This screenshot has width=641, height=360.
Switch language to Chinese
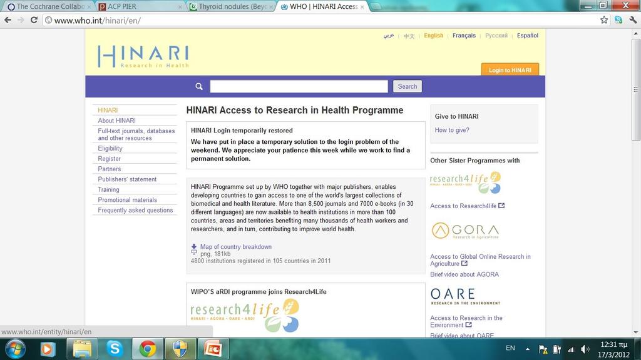(409, 36)
